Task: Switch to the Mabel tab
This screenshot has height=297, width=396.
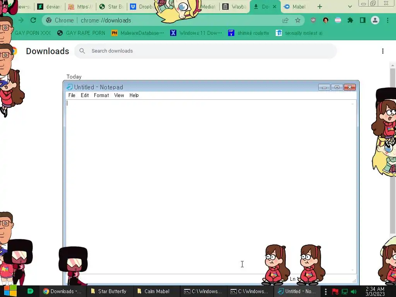Action: coord(295,7)
